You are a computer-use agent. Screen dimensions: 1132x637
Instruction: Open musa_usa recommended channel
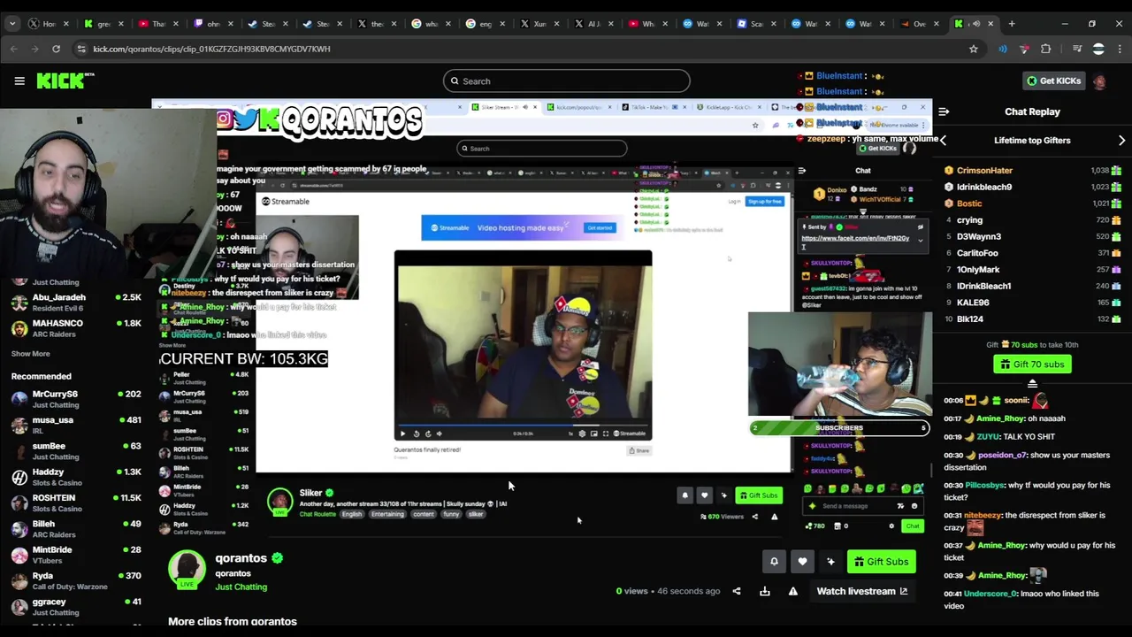point(75,425)
